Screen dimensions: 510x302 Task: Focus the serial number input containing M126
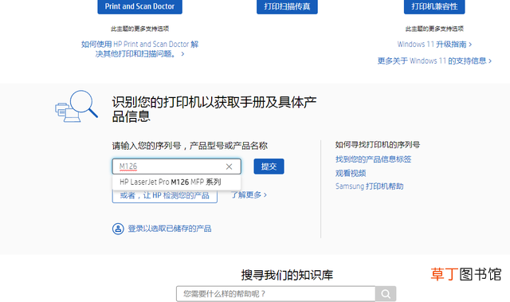coord(177,167)
